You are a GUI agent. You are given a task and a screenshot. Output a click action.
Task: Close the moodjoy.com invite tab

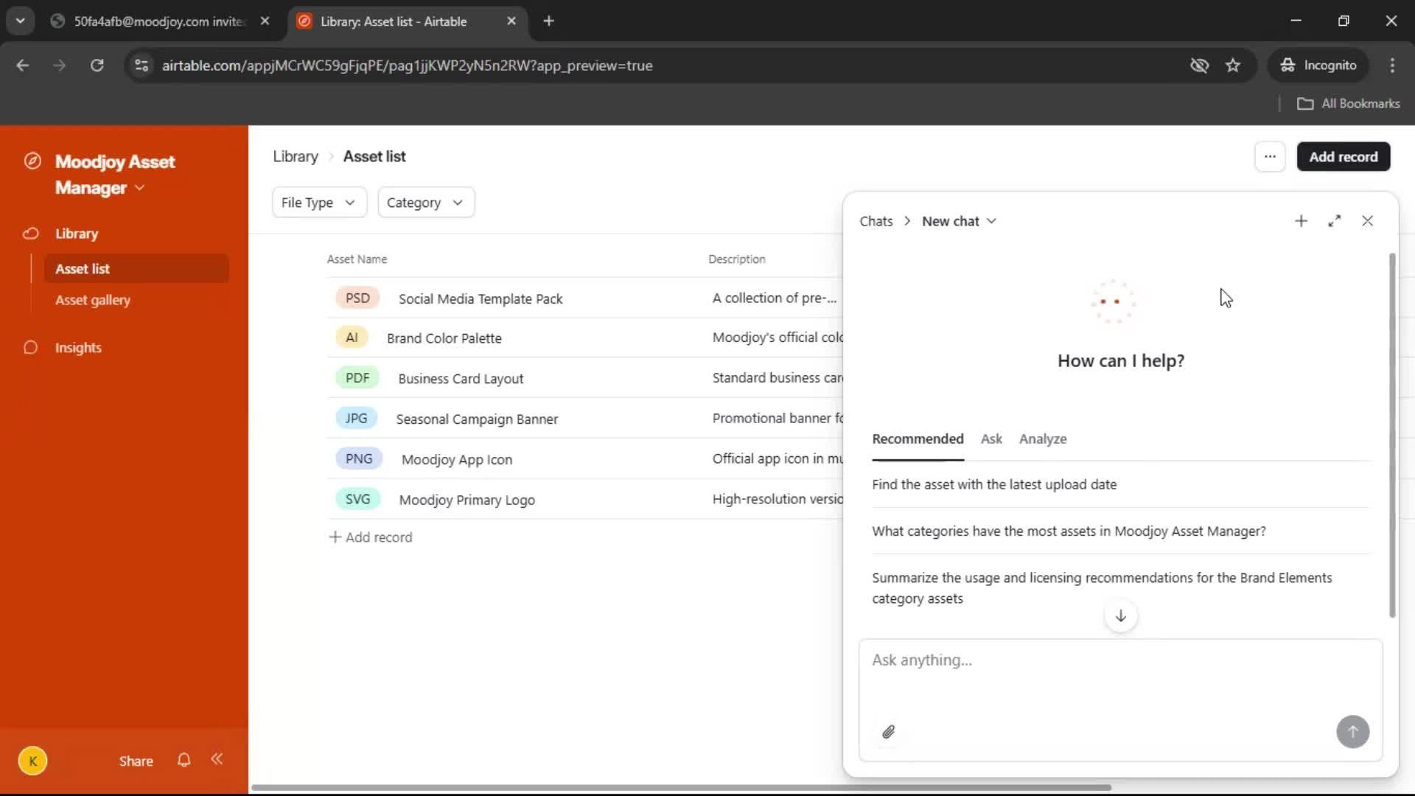click(265, 21)
